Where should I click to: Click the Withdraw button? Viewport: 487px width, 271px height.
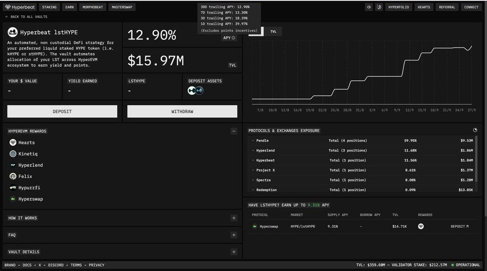(x=182, y=111)
